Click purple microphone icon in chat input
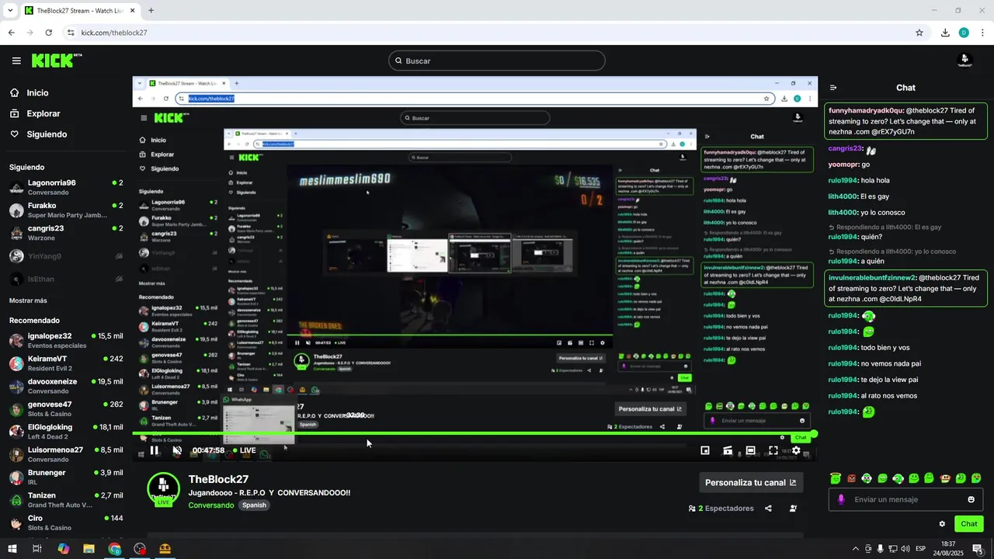 840,499
